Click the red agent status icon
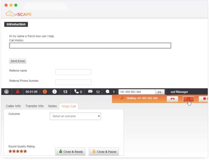This screenshot has height=160, width=209. (x=17, y=92)
